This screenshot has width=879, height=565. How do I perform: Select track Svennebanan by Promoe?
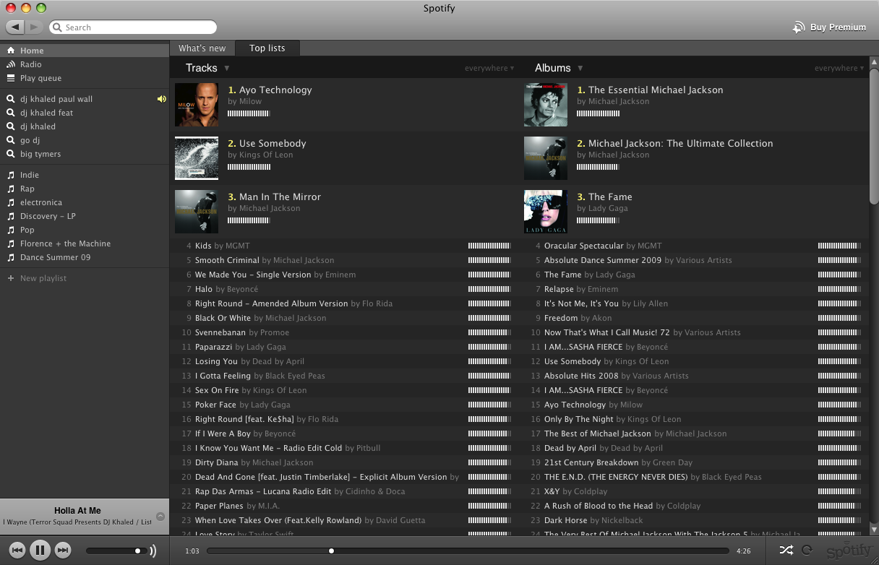(x=344, y=332)
